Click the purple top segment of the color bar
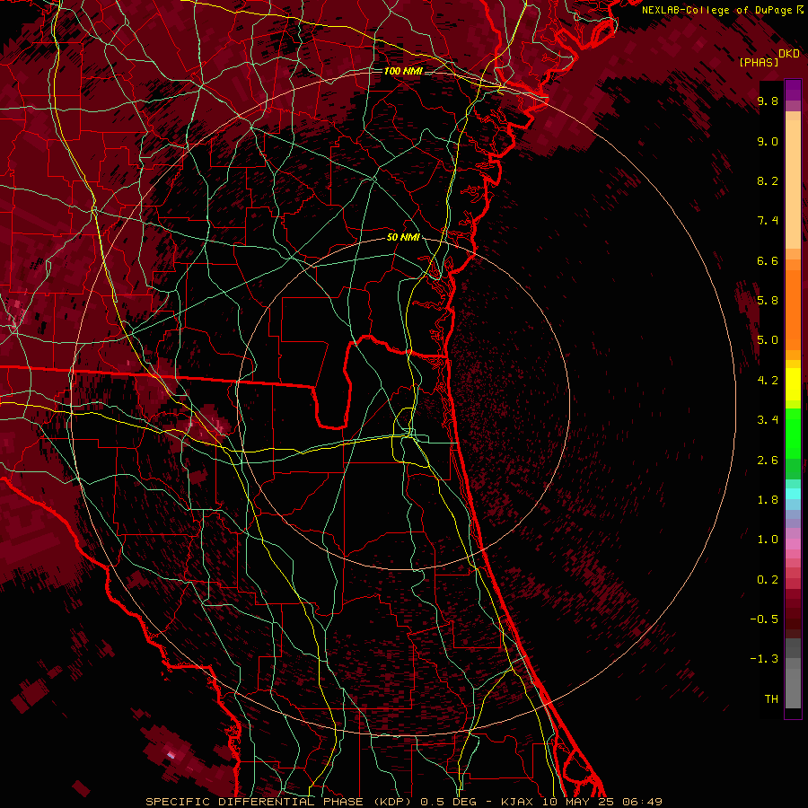The height and width of the screenshot is (808, 808). [x=793, y=90]
